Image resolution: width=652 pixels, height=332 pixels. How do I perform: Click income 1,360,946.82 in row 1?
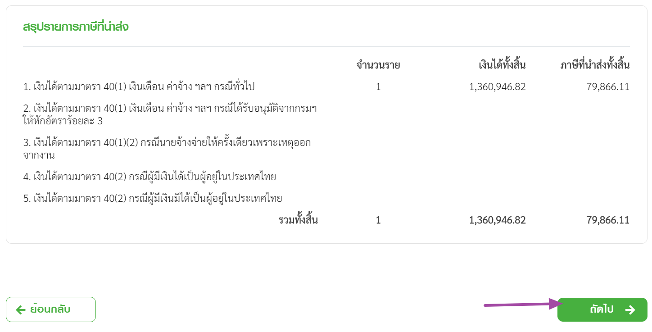click(498, 87)
